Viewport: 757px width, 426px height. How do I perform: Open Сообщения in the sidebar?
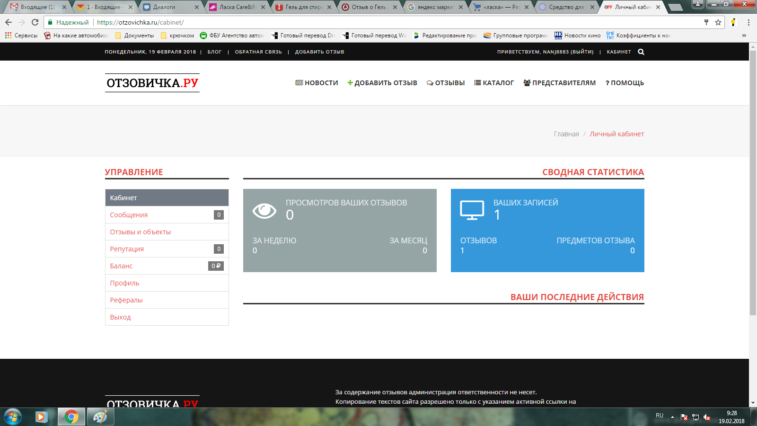click(x=129, y=215)
